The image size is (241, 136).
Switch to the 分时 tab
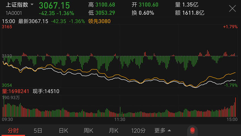tap(13, 131)
